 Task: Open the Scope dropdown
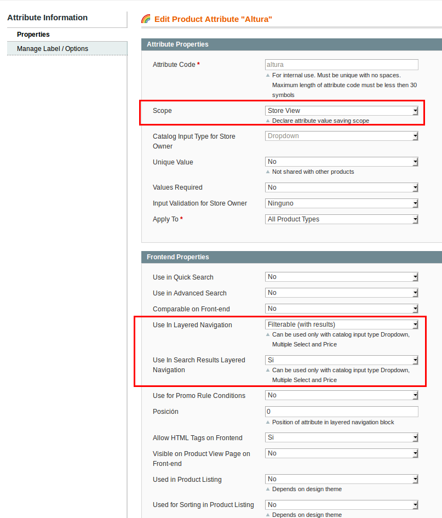[341, 111]
